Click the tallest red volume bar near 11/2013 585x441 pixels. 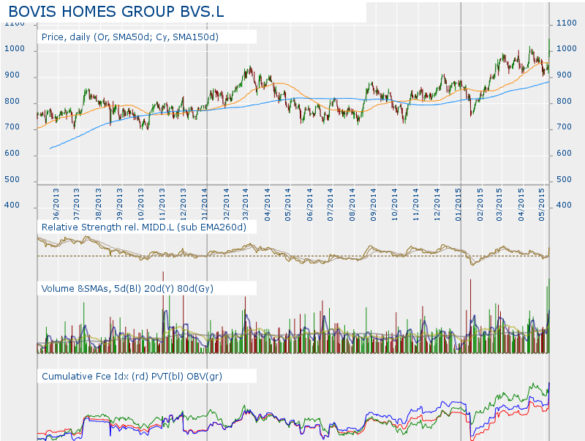(163, 312)
